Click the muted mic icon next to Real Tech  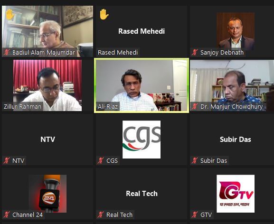(101, 215)
